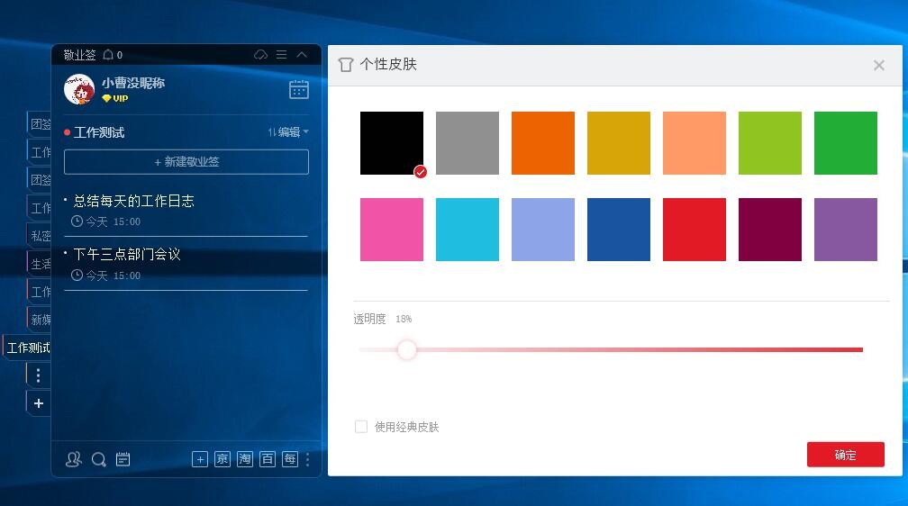Select the 工作测试 tab in sidebar
908x506 pixels.
click(27, 348)
